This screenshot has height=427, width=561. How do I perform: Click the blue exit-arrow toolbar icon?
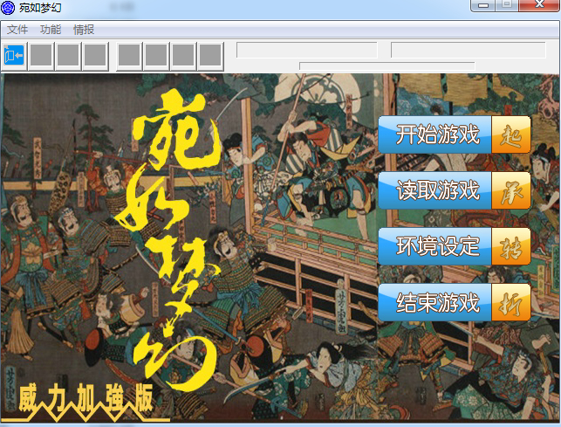coord(14,56)
